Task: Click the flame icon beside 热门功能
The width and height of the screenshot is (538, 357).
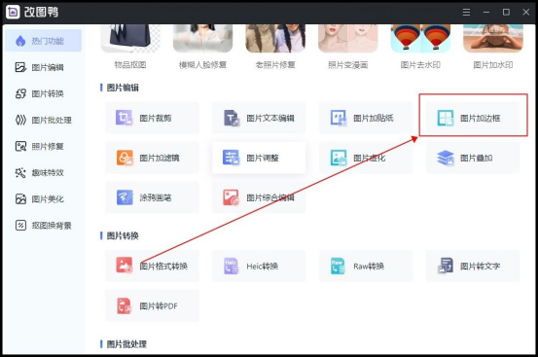Action: pyautogui.click(x=20, y=41)
